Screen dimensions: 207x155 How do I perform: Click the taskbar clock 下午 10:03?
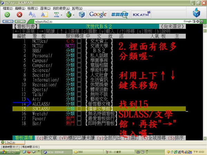tap(199, 152)
